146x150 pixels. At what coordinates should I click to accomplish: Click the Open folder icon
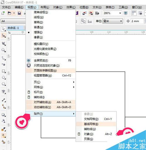[9, 13]
